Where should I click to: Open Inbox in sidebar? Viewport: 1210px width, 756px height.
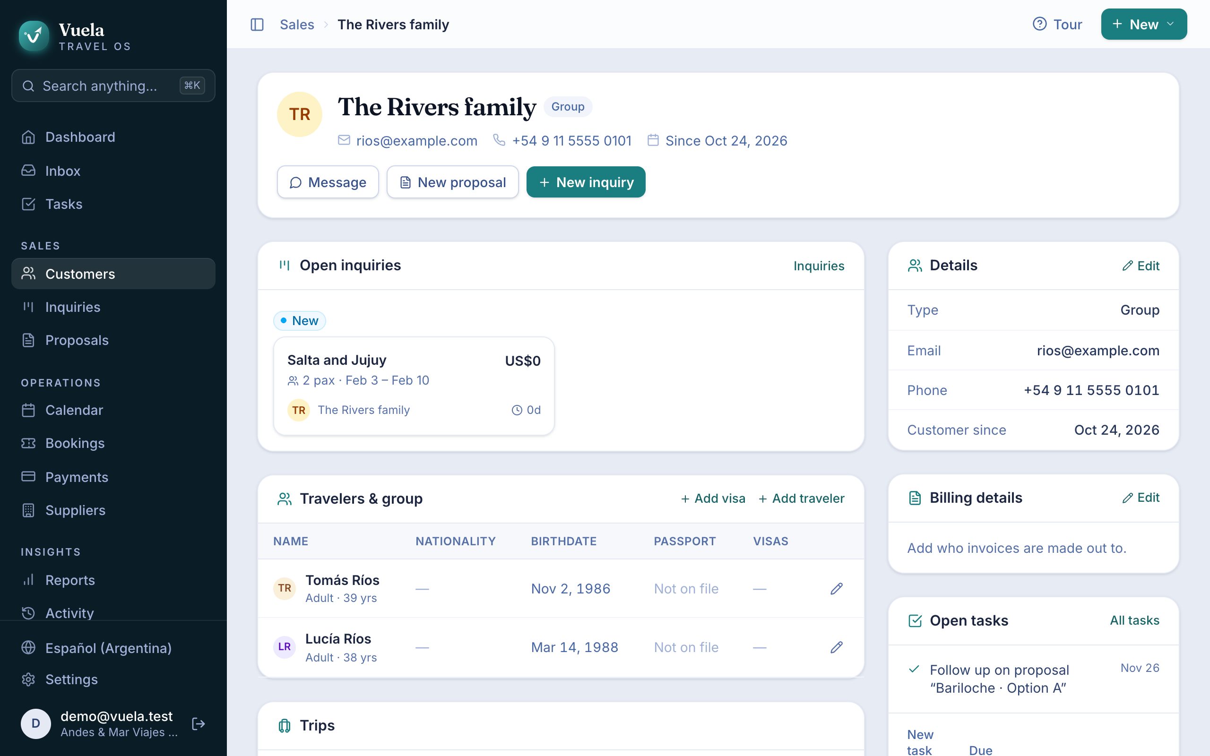coord(113,171)
